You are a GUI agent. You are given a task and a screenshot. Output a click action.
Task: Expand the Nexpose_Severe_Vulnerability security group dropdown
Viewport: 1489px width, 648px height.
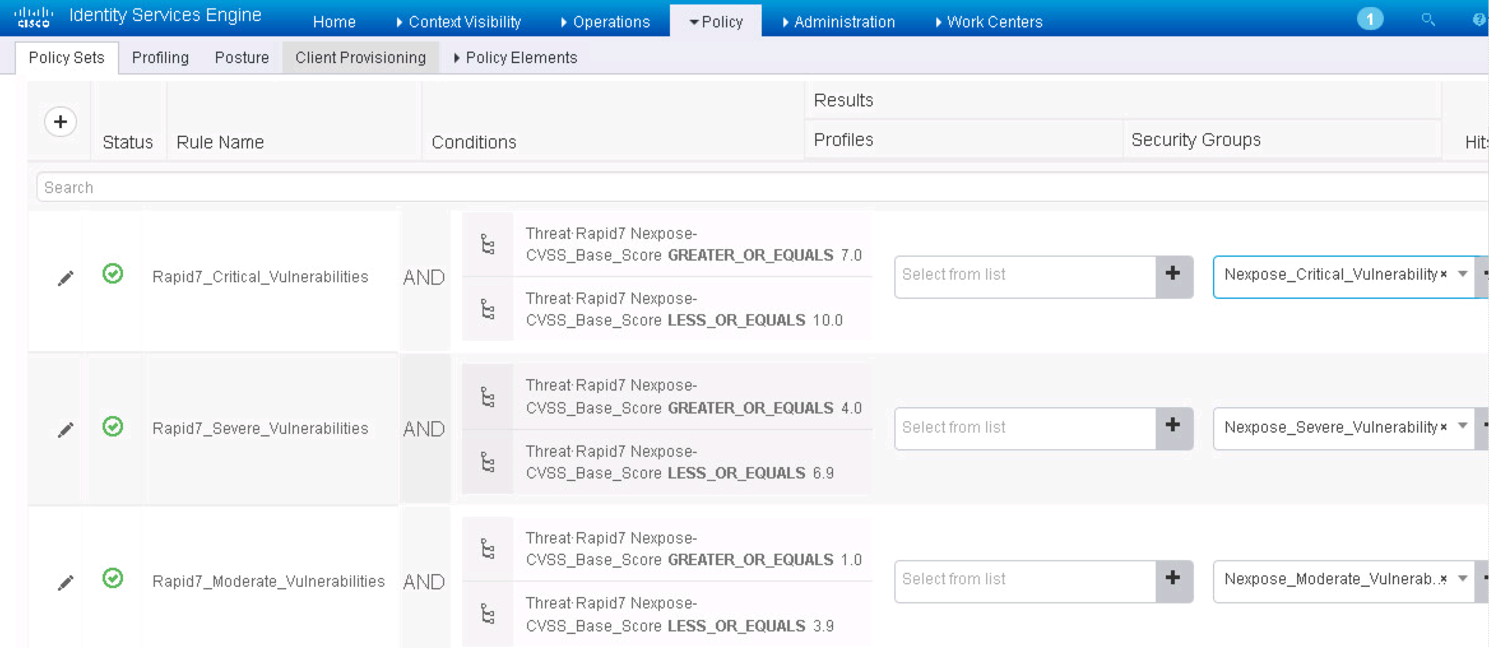tap(1463, 426)
